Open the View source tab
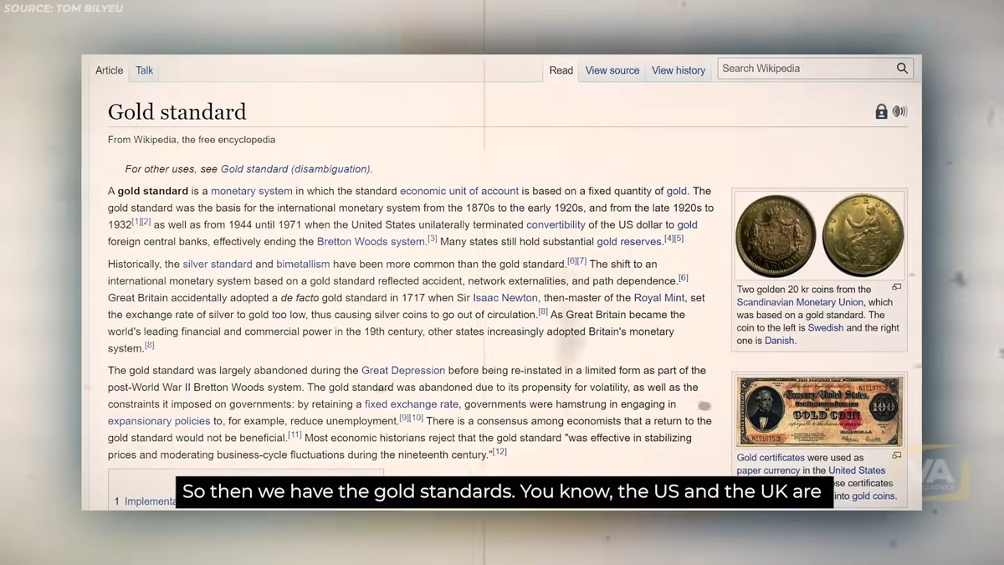 [612, 70]
